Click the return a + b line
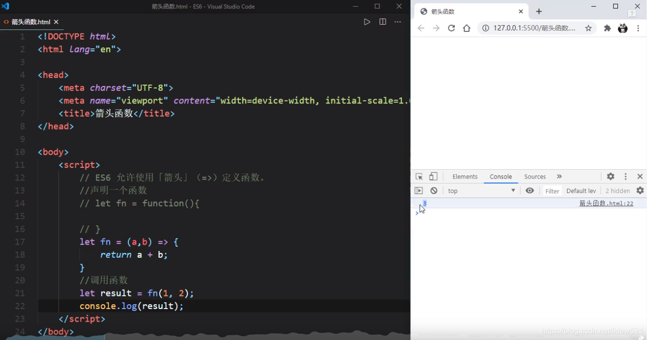The width and height of the screenshot is (647, 340). tap(134, 255)
